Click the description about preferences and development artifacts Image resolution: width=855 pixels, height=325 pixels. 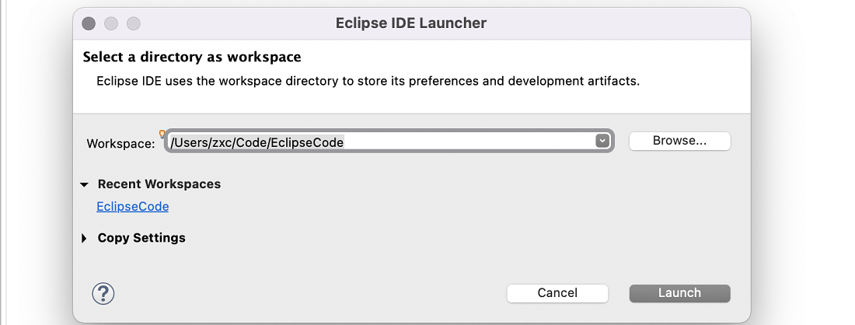click(368, 81)
